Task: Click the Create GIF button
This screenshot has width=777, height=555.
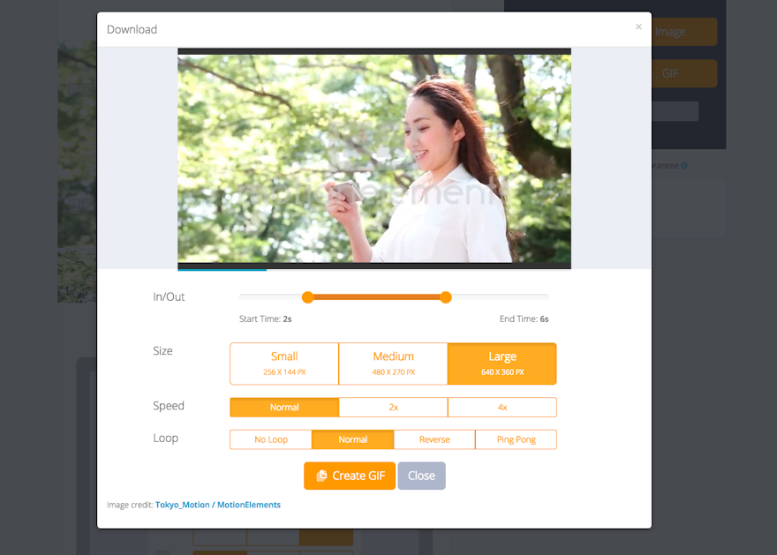Action: [350, 476]
